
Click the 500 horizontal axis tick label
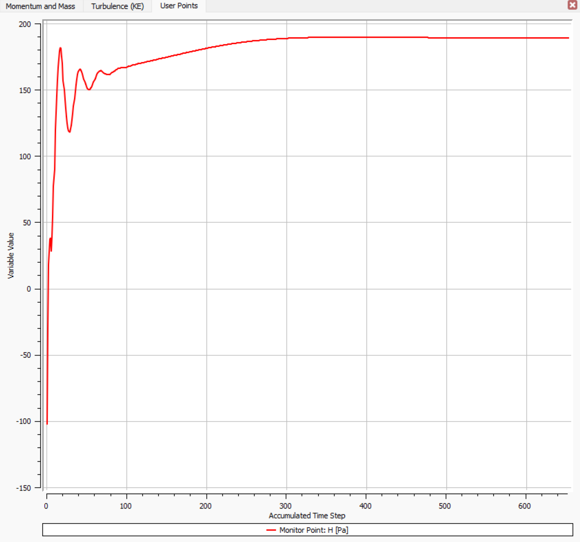pyautogui.click(x=445, y=506)
